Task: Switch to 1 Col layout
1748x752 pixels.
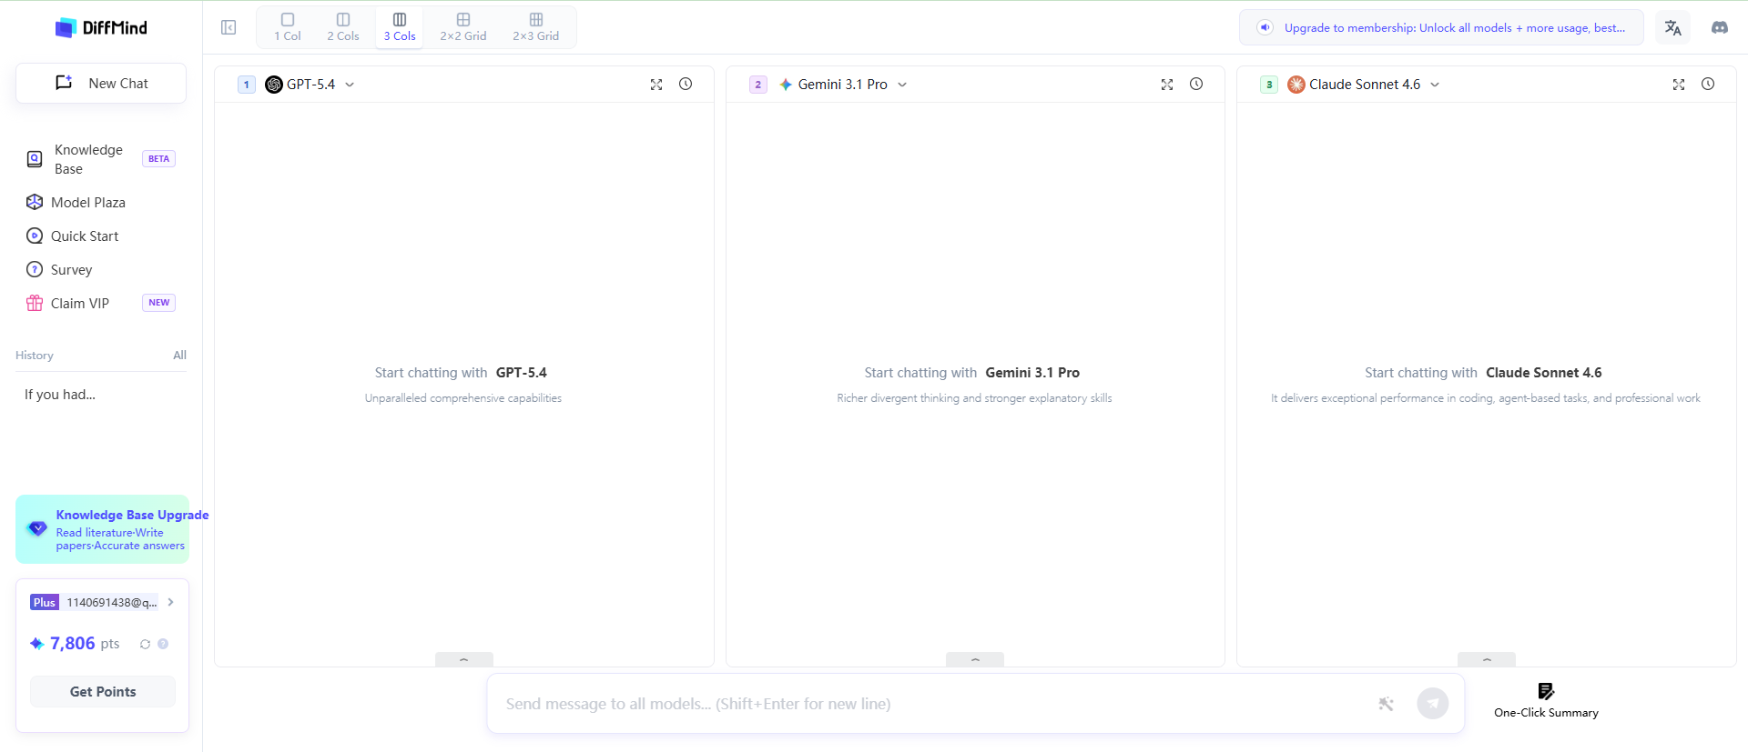Action: click(288, 27)
